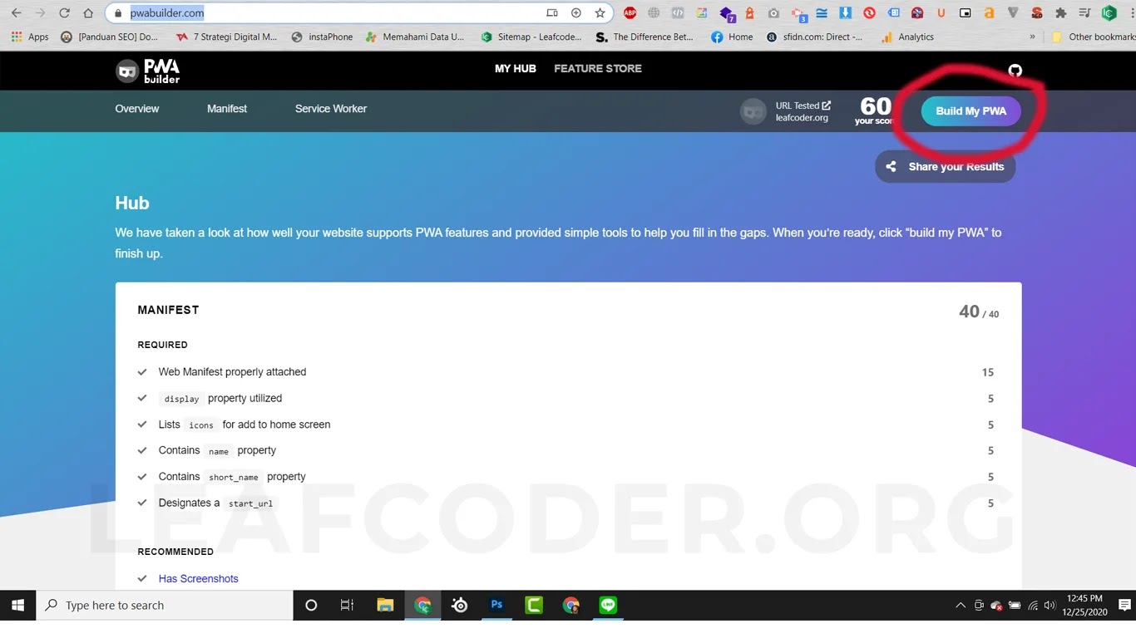The image size is (1136, 638).
Task: Show hidden system tray icons
Action: point(961,606)
